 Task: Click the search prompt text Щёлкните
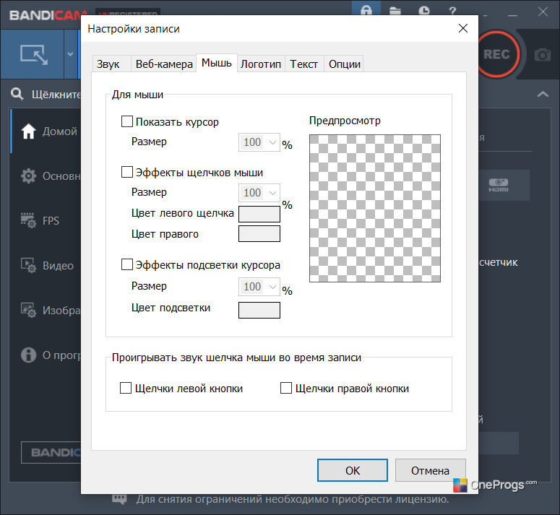click(x=56, y=95)
